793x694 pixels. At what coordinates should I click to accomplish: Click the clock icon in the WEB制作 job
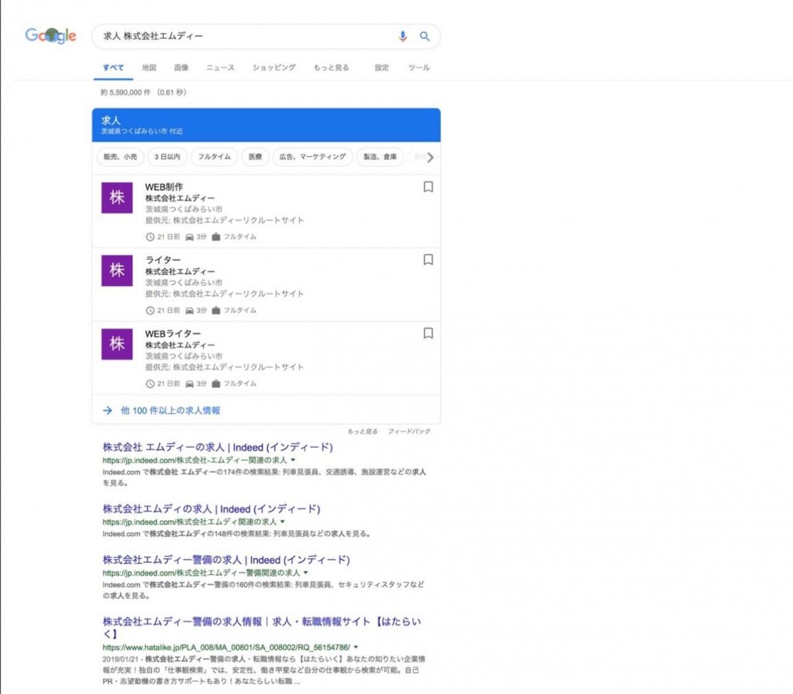(x=150, y=236)
